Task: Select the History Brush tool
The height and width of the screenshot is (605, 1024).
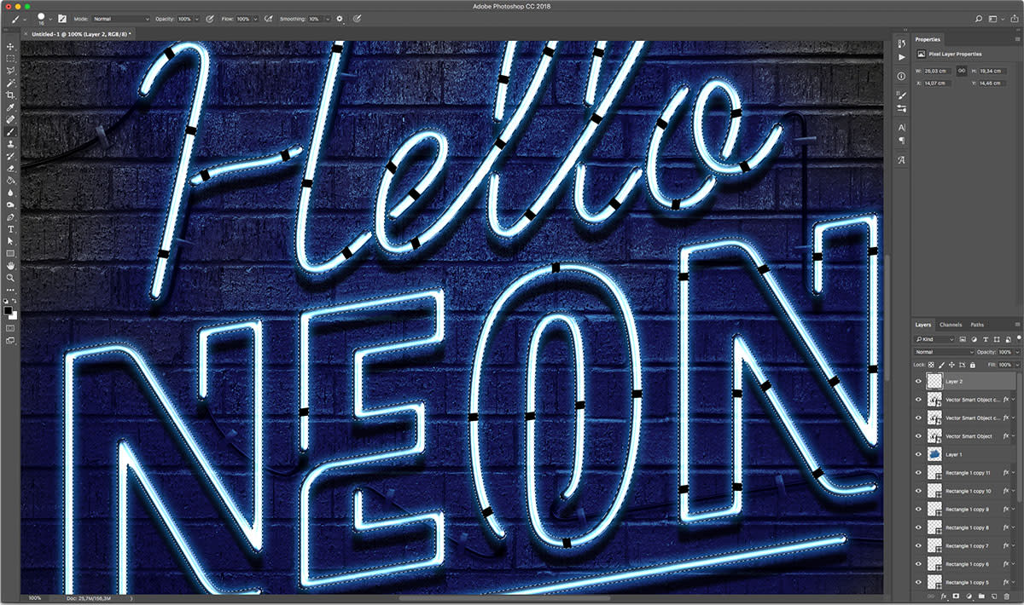Action: coord(10,157)
